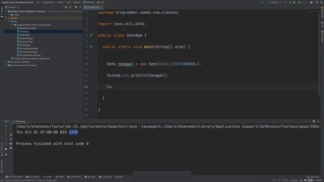Click the layout icon in Run panel
This screenshot has width=324, height=182.
point(6,149)
